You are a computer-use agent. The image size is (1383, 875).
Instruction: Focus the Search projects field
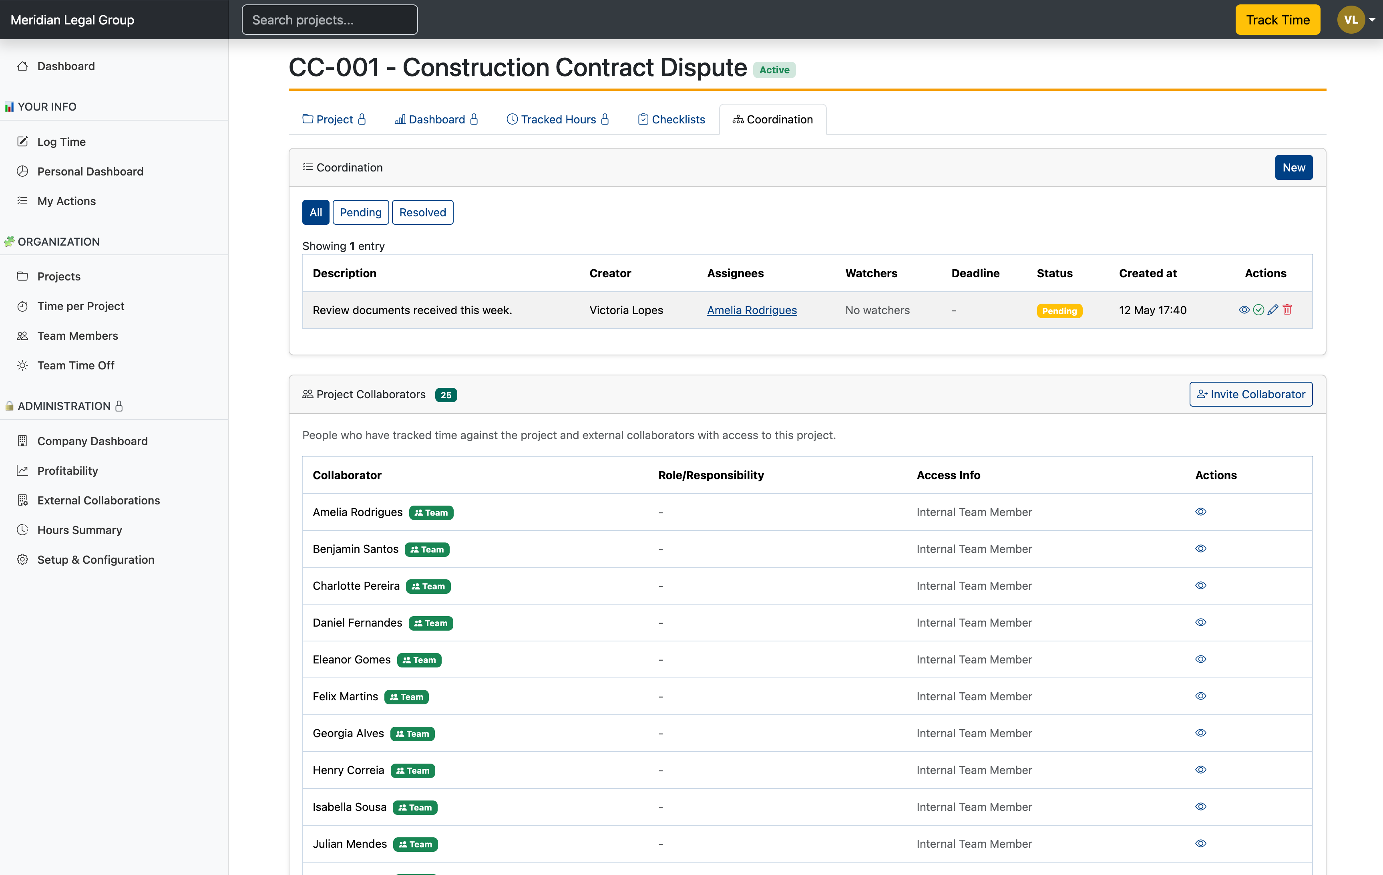[x=330, y=20]
